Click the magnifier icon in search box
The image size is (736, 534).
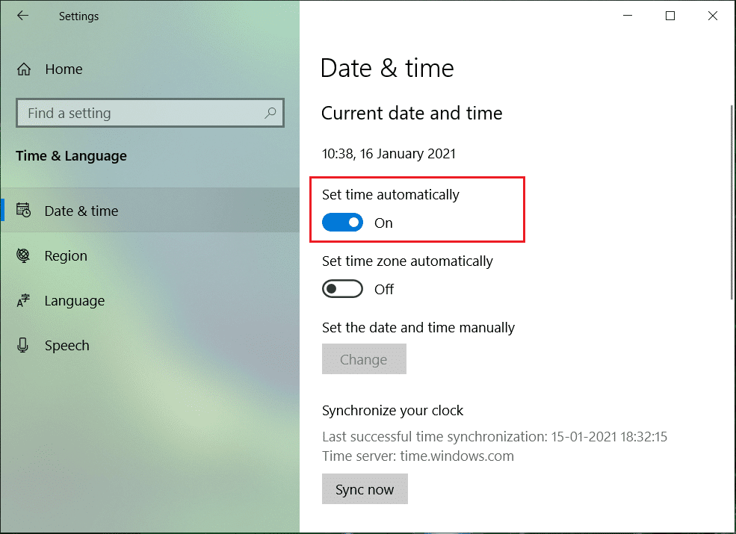tap(270, 114)
